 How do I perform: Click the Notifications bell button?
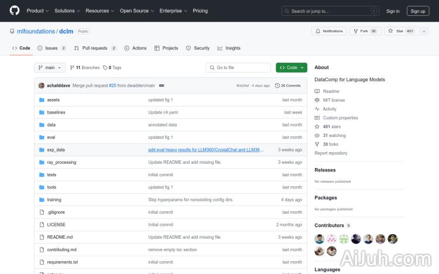pyautogui.click(x=329, y=31)
